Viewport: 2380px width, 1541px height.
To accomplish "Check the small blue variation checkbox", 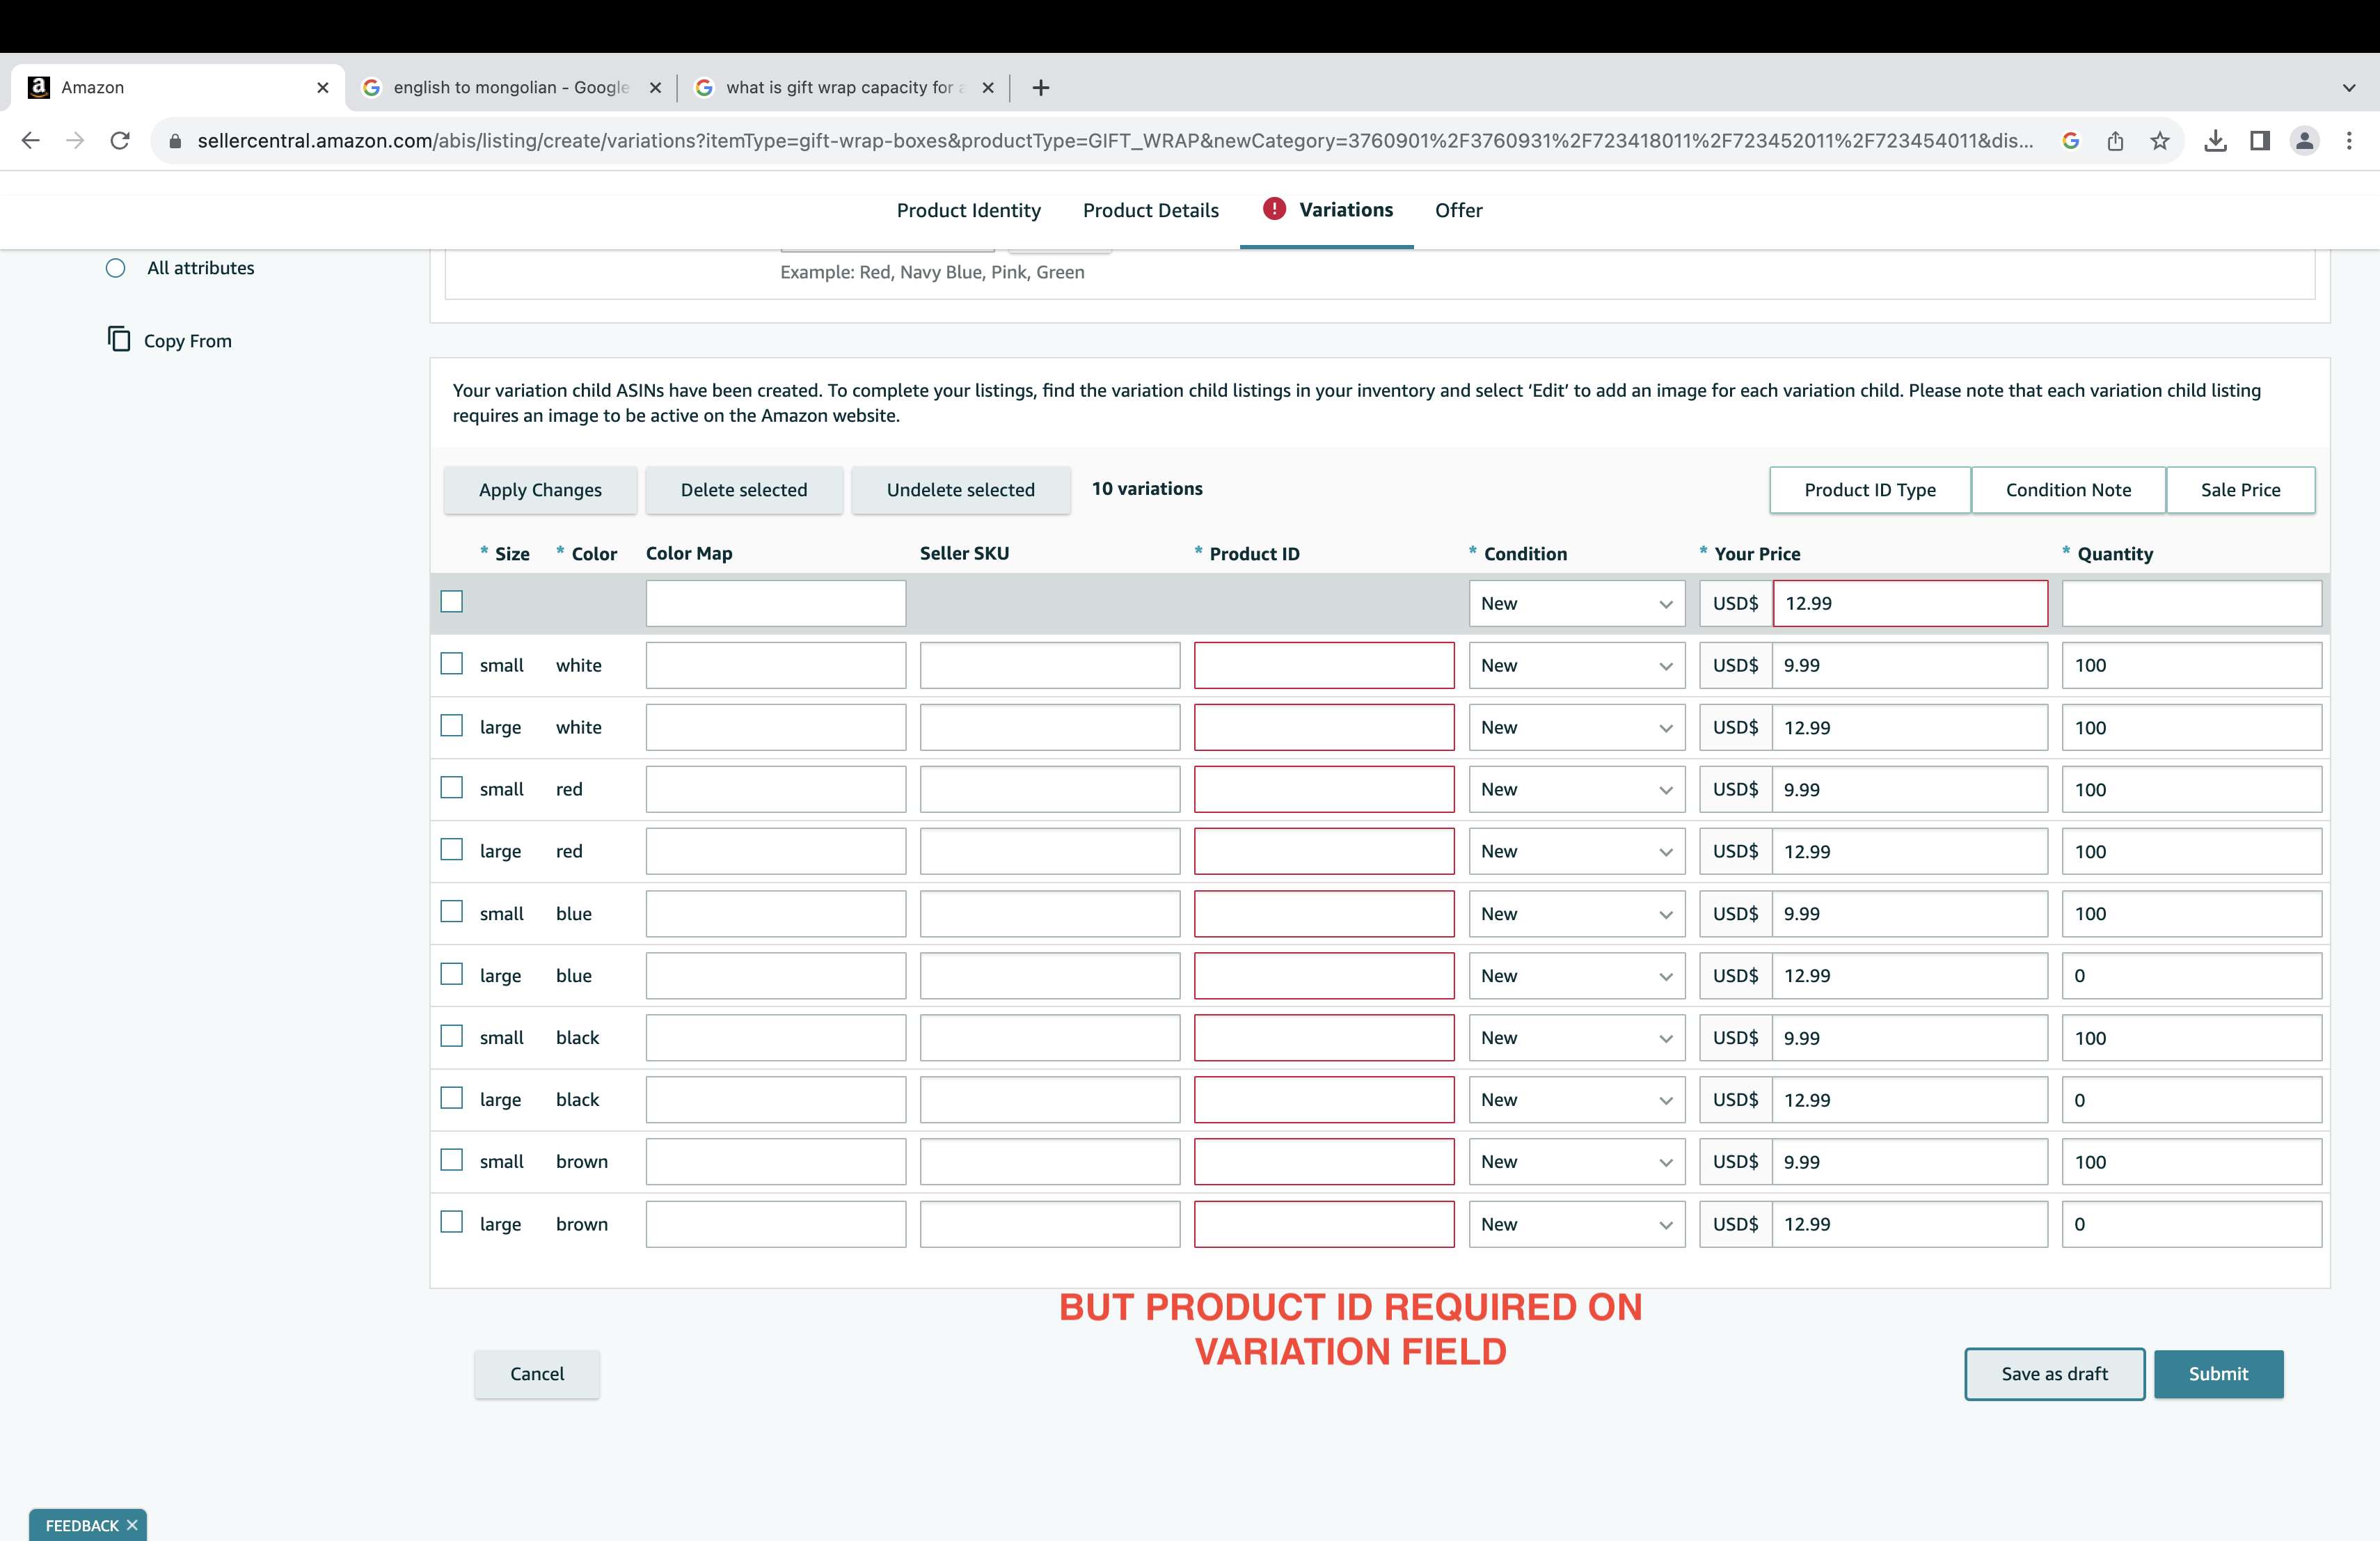I will click(x=452, y=911).
